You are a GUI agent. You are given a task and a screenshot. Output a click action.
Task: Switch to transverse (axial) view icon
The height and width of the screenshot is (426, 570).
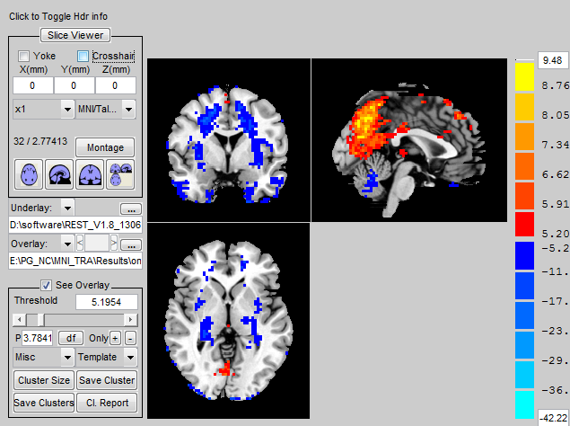[x=29, y=174]
